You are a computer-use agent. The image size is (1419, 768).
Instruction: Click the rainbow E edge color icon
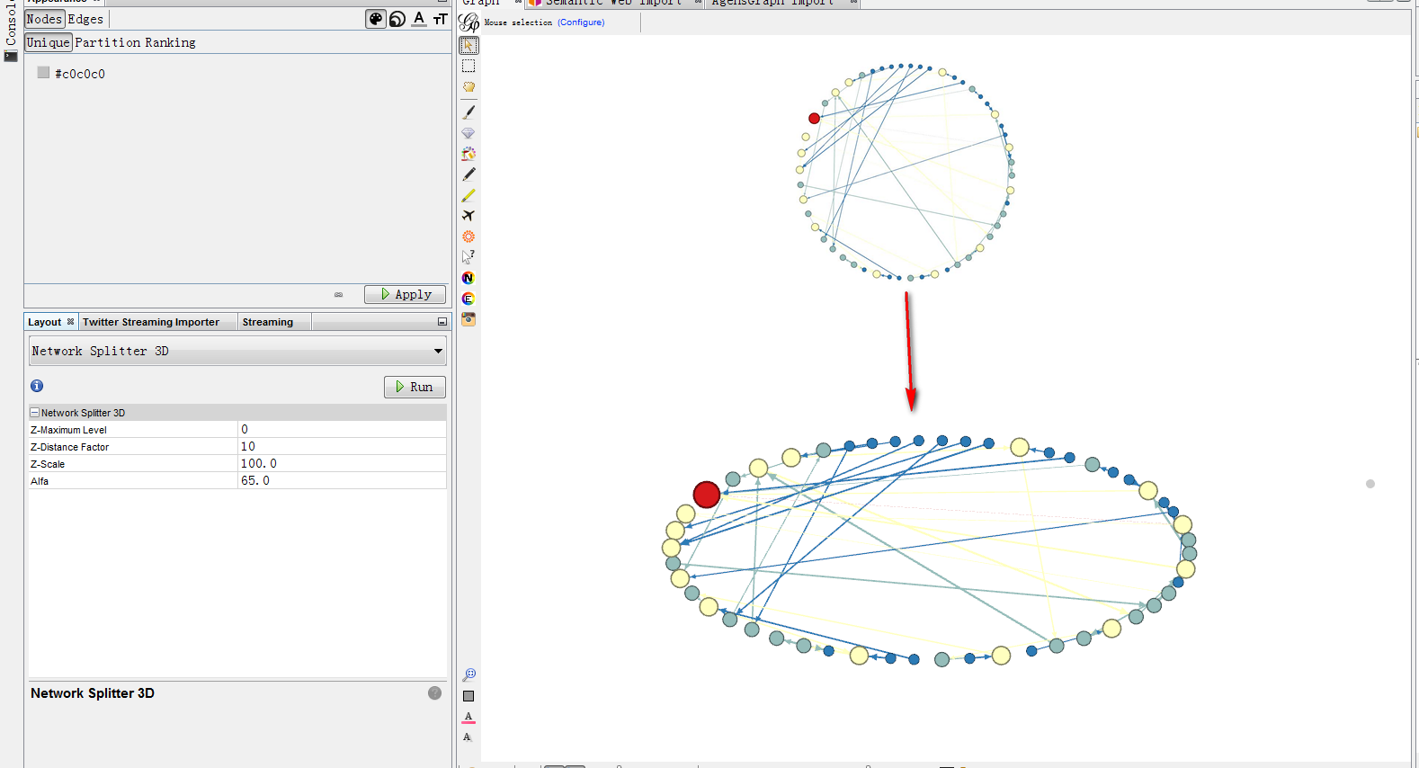(x=468, y=299)
